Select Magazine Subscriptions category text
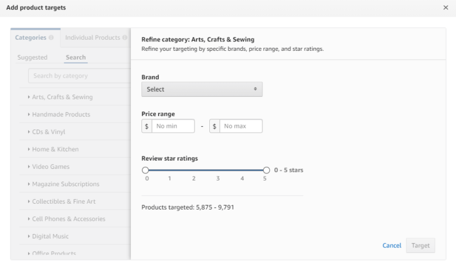Image resolution: width=456 pixels, height=265 pixels. point(65,184)
